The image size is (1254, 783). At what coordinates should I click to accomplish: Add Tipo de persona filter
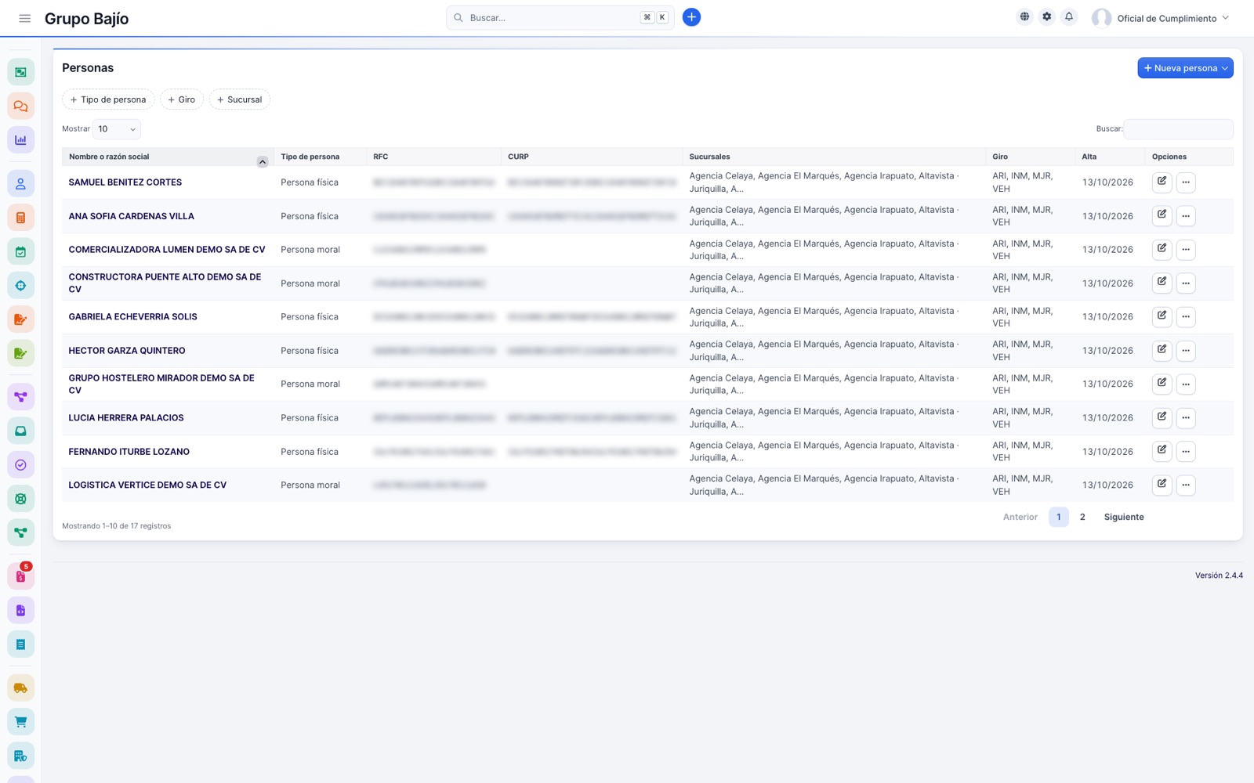pyautogui.click(x=108, y=99)
